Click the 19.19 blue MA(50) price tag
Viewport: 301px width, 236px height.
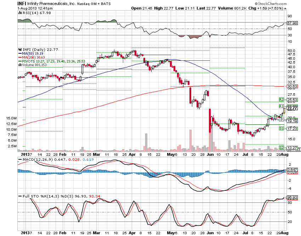tap(292, 121)
